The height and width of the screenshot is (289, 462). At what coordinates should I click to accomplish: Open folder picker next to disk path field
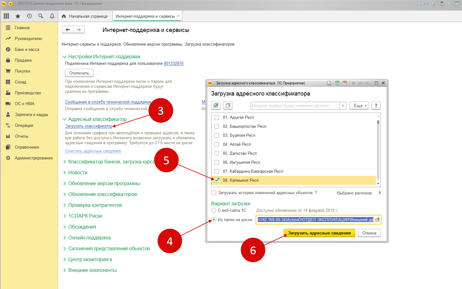coord(378,220)
